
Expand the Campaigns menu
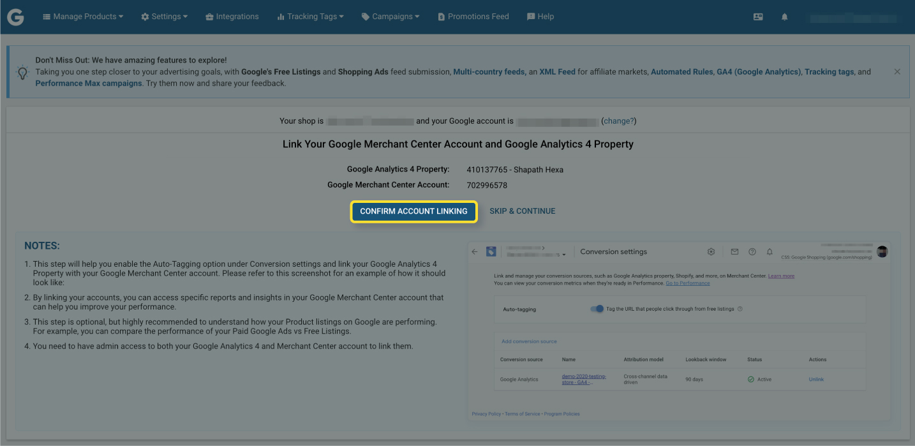pyautogui.click(x=391, y=17)
